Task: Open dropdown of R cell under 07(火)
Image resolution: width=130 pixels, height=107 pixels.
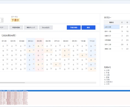Action: [x=60, y=64]
